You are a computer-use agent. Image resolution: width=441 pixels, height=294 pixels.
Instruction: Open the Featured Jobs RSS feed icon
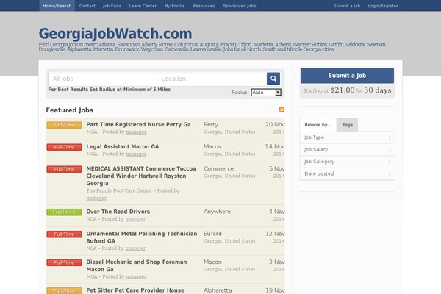282,110
